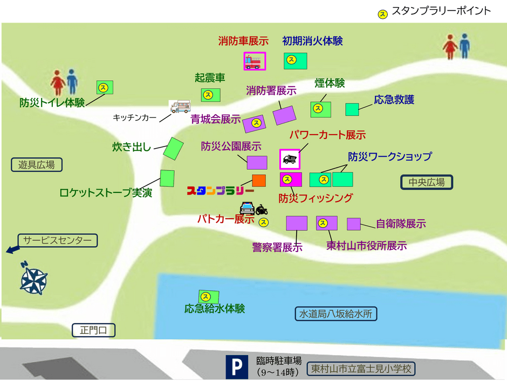Click the キッチンカー label text
The height and width of the screenshot is (383, 507).
click(134, 117)
